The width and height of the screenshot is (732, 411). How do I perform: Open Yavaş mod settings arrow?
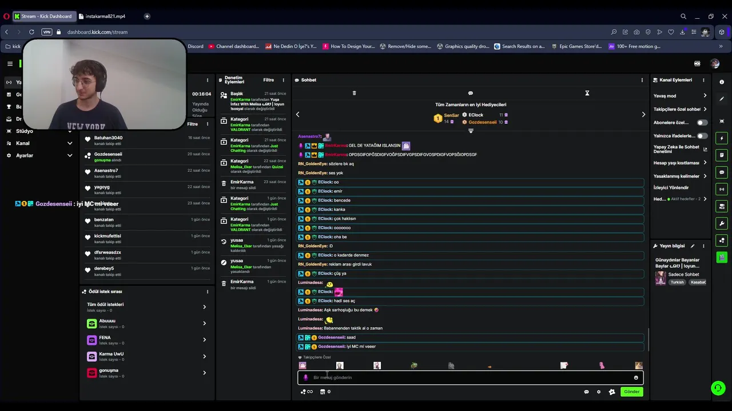click(705, 96)
